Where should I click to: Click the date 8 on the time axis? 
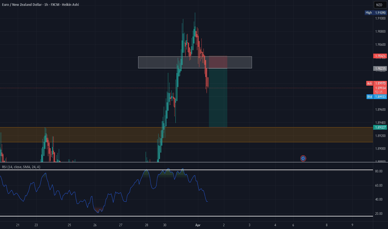coord(327,225)
